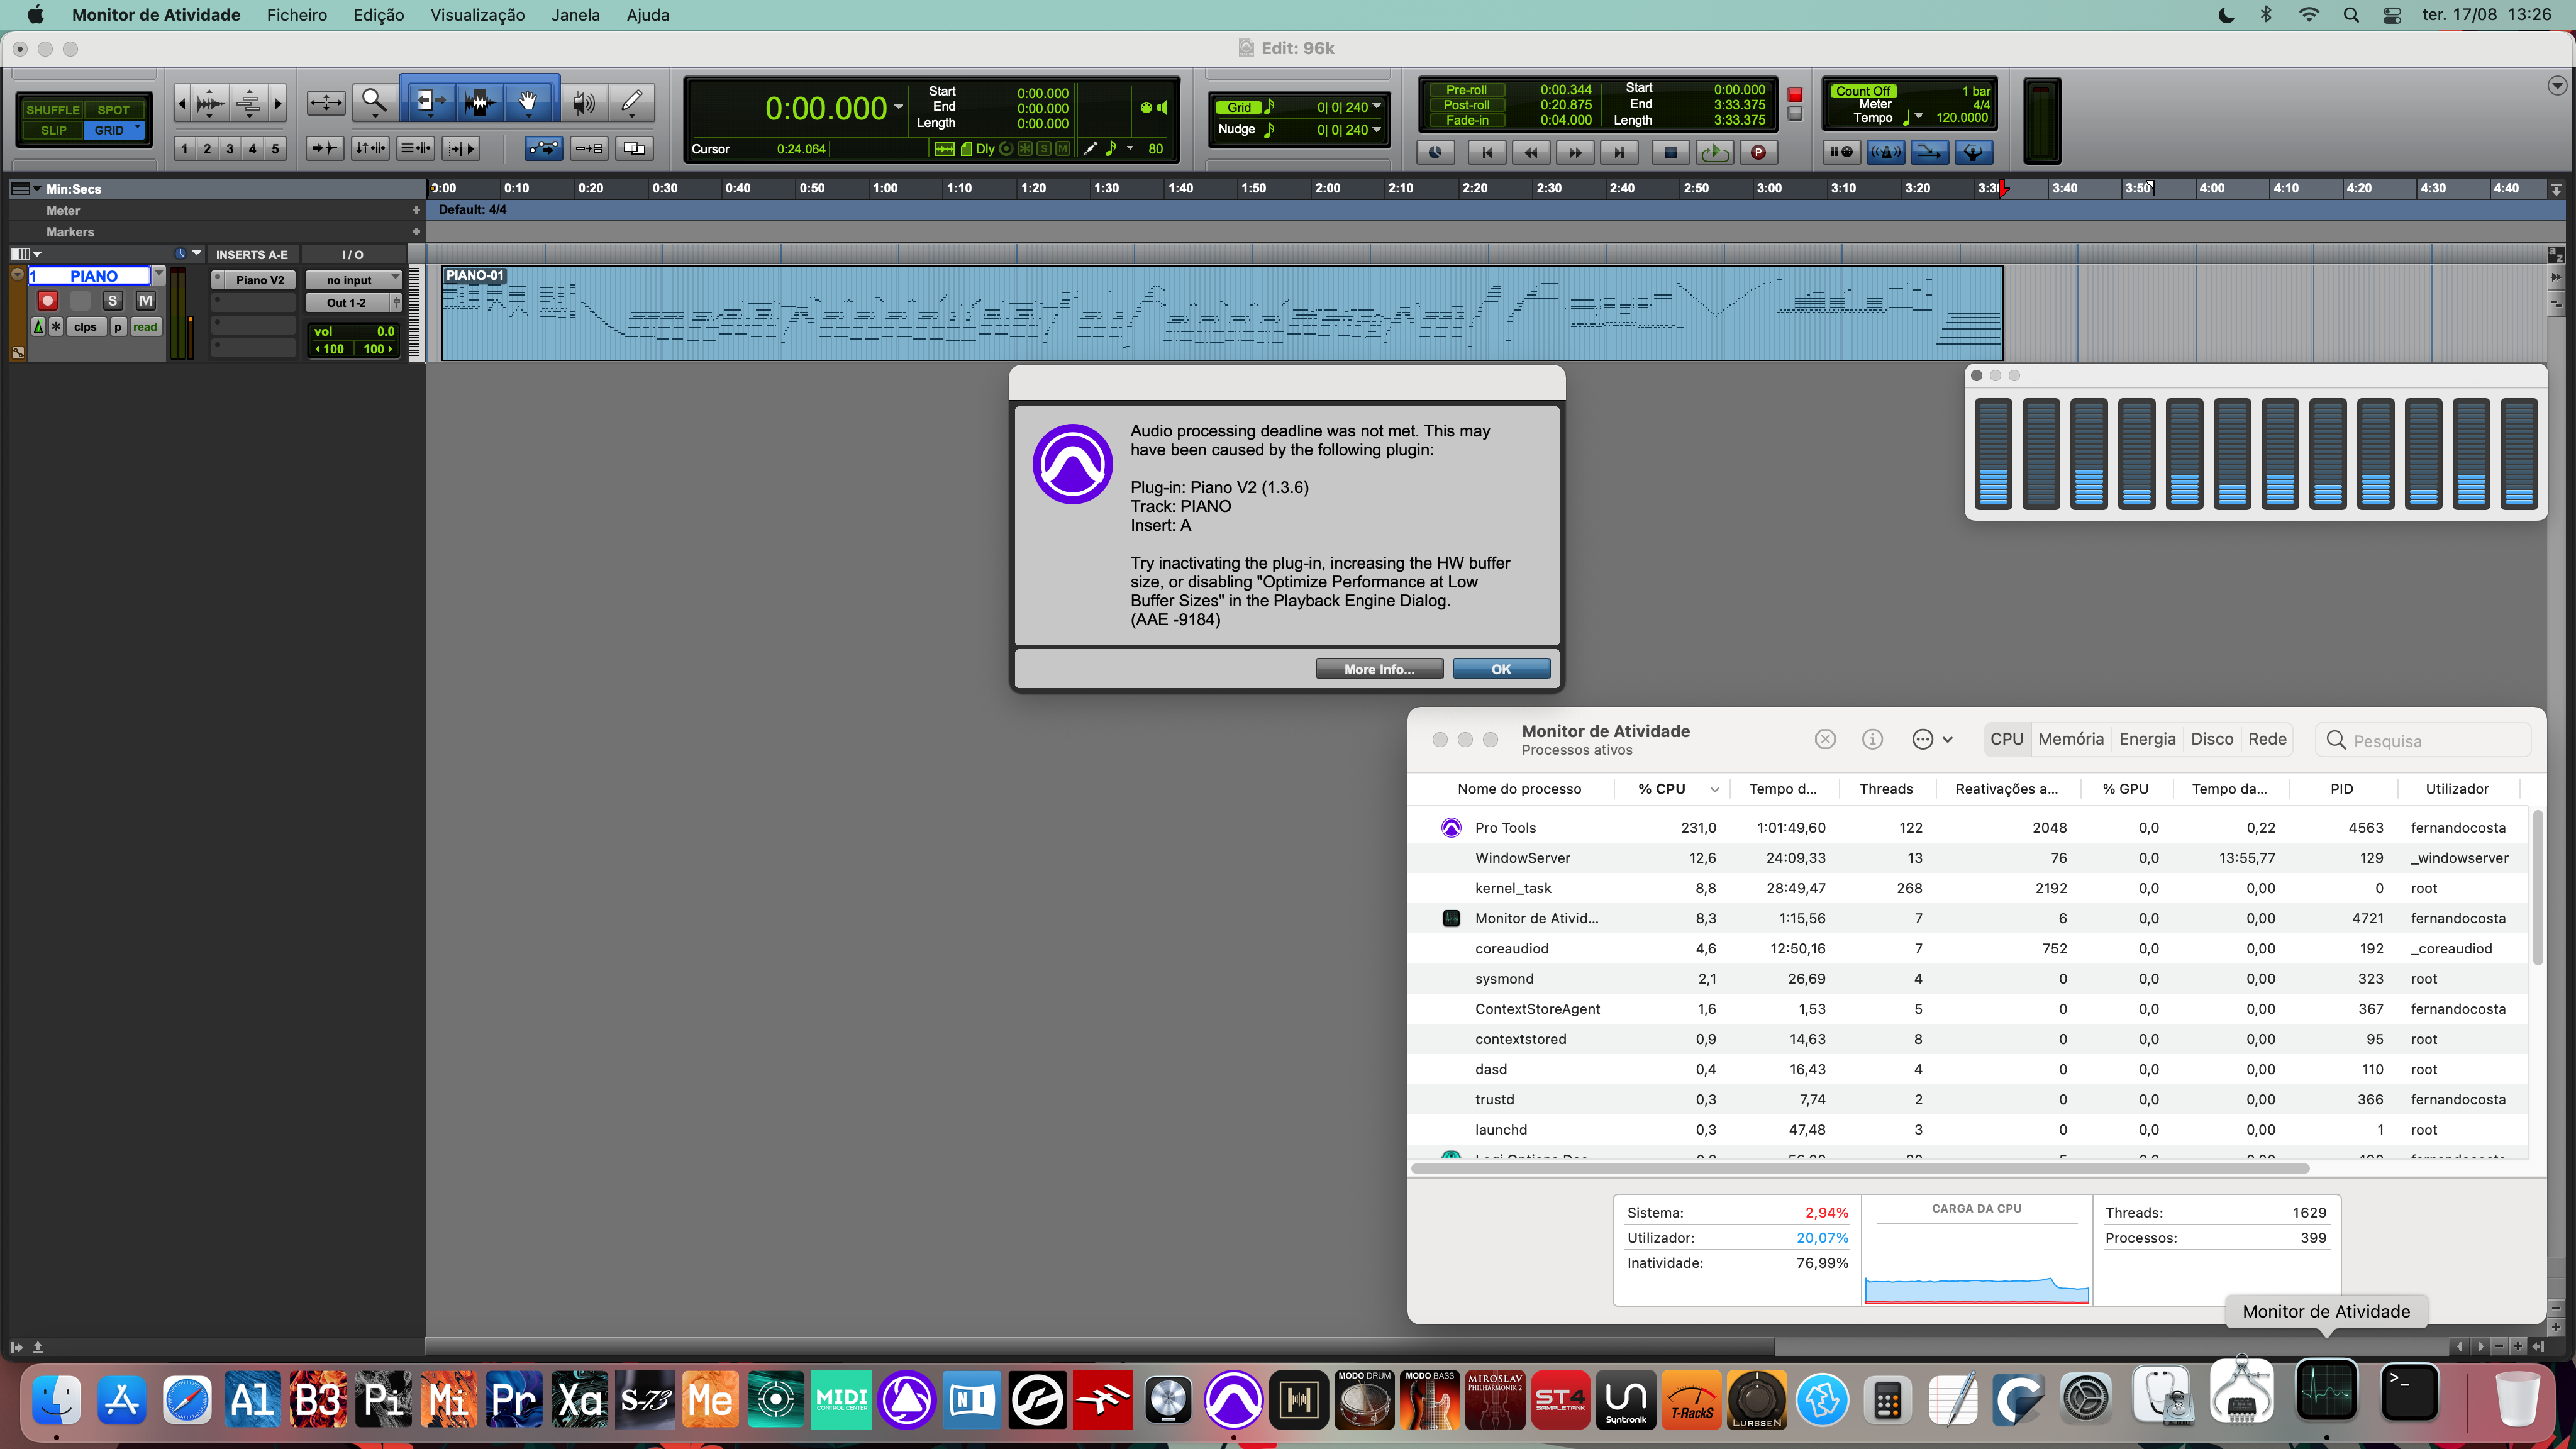This screenshot has height=1449, width=2576.
Task: Select zoom preset 3
Action: (230, 149)
